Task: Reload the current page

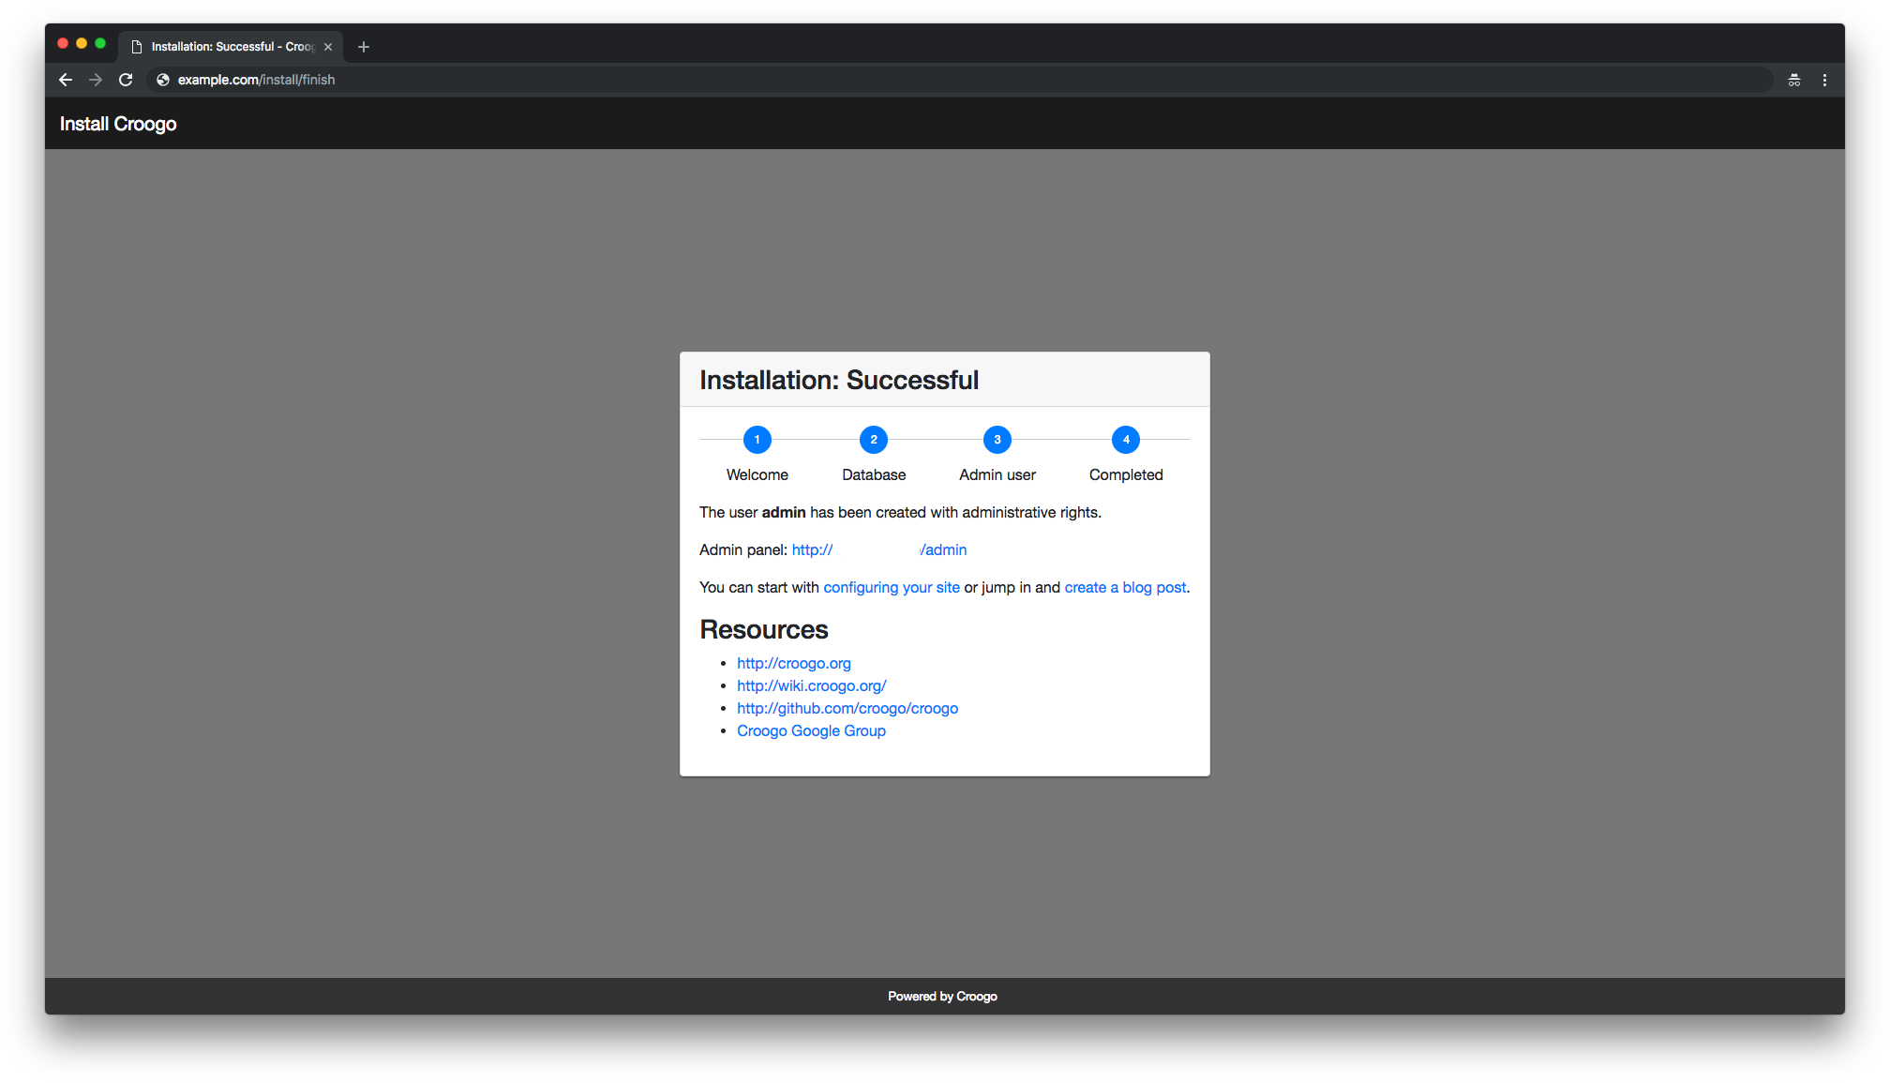Action: click(x=126, y=80)
